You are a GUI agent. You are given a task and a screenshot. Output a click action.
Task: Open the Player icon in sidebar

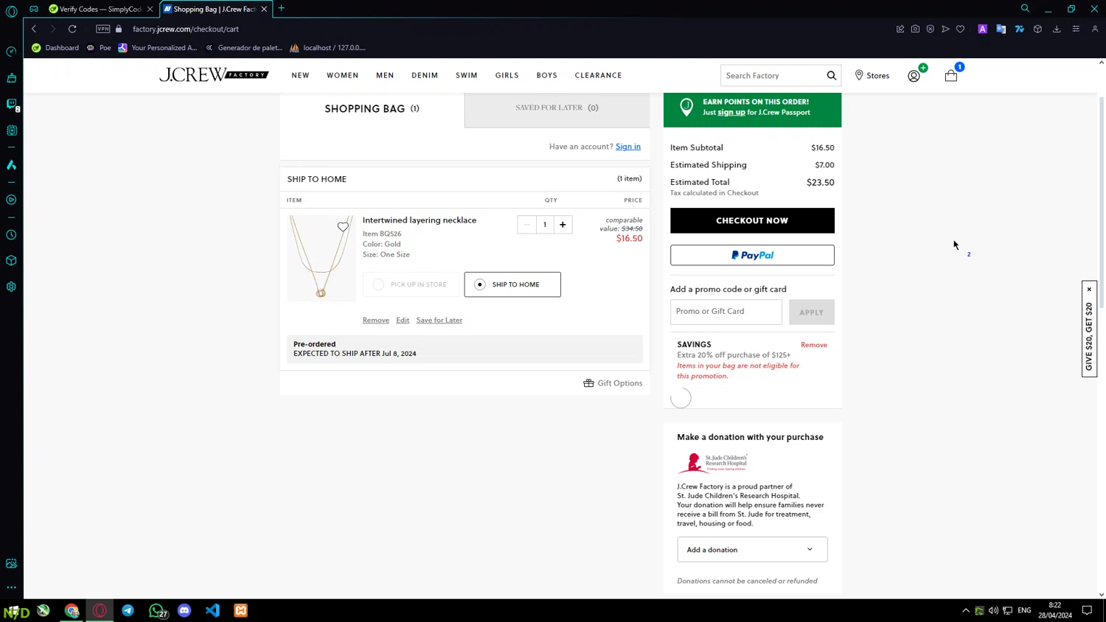(11, 200)
